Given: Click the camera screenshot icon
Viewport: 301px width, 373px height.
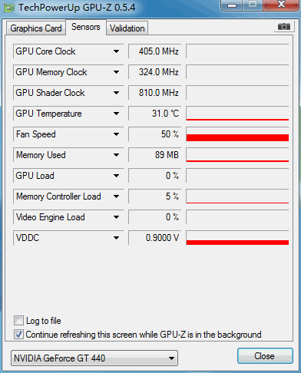Looking at the screenshot, I should tap(284, 27).
